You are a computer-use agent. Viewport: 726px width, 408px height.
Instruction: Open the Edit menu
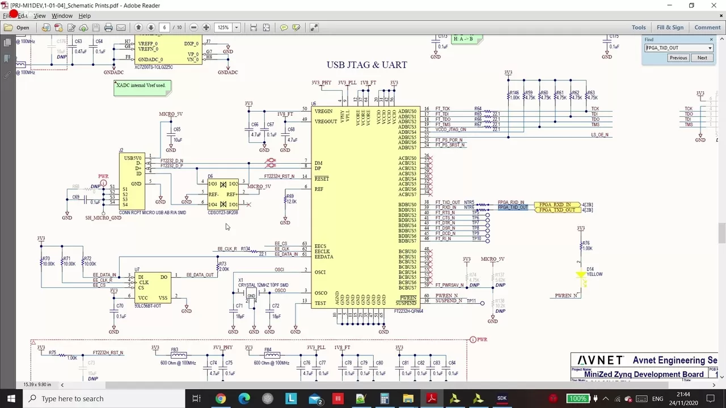(x=22, y=15)
